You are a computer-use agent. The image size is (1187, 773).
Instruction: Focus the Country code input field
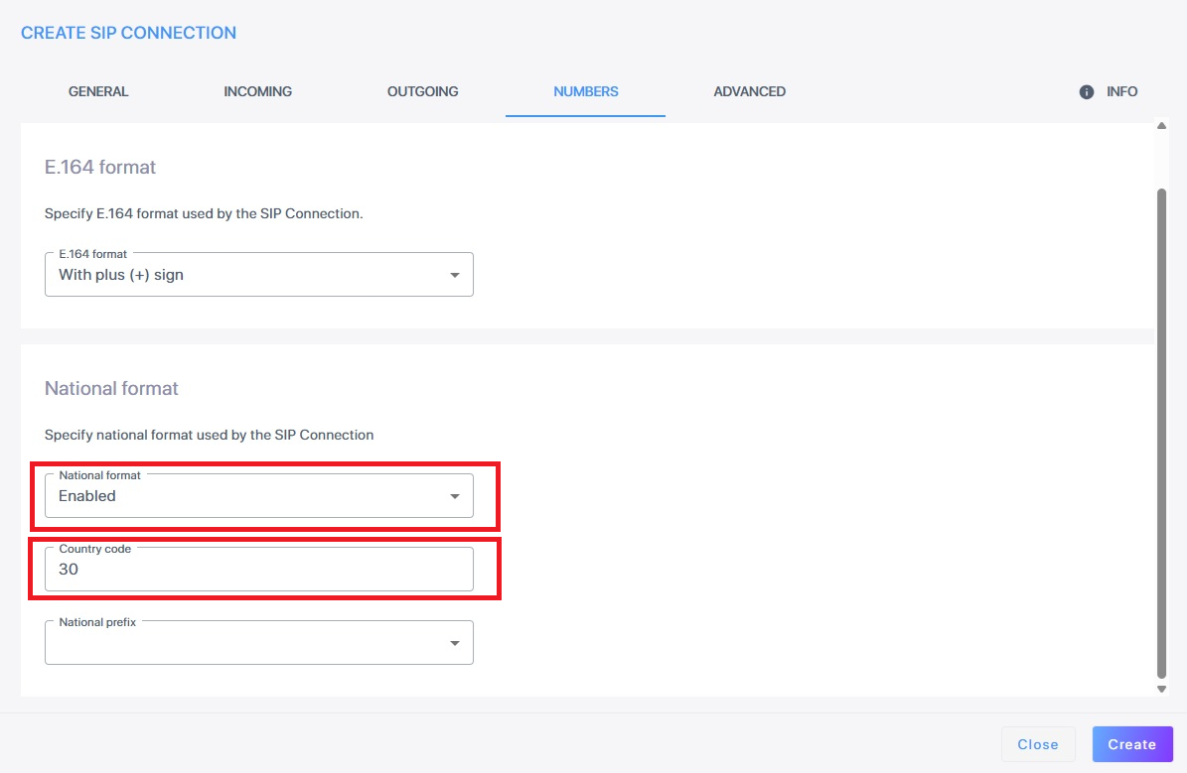pyautogui.click(x=258, y=571)
